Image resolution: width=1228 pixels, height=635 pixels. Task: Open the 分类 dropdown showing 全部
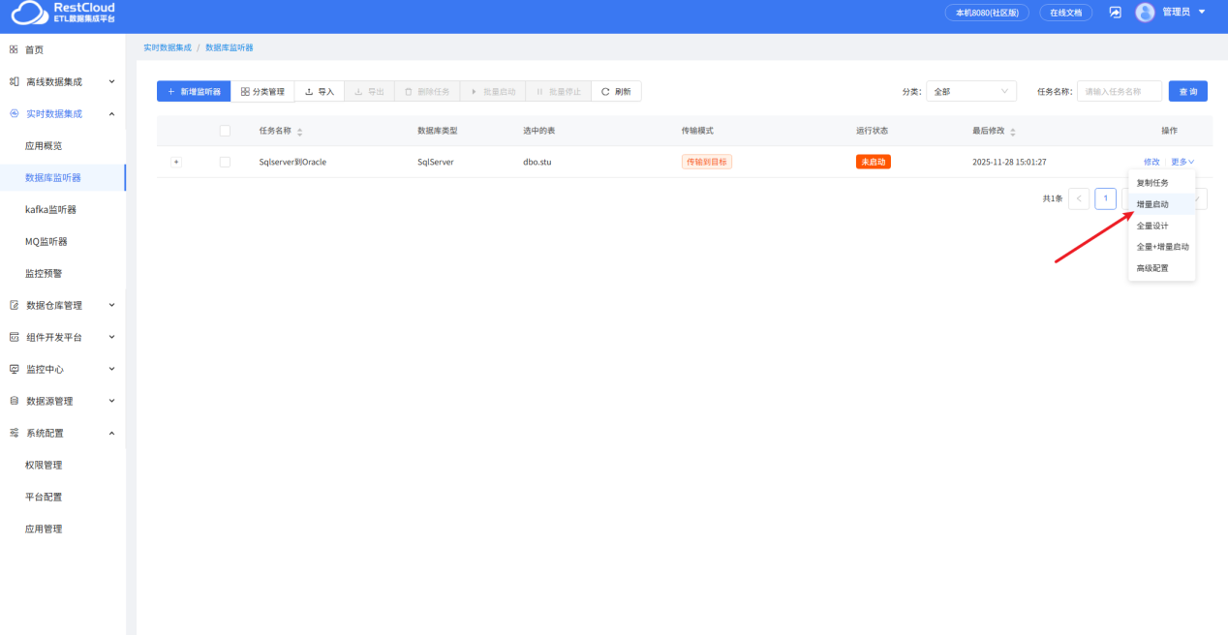pos(971,91)
